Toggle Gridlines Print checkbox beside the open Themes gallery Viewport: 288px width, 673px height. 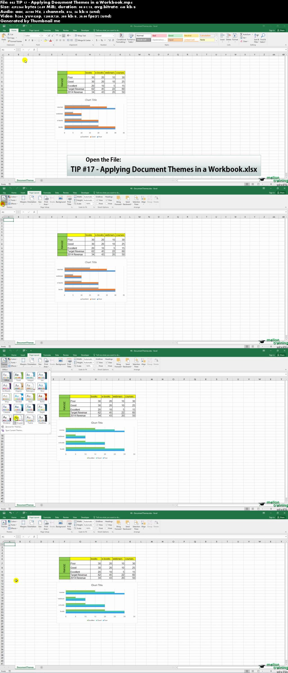[97, 366]
